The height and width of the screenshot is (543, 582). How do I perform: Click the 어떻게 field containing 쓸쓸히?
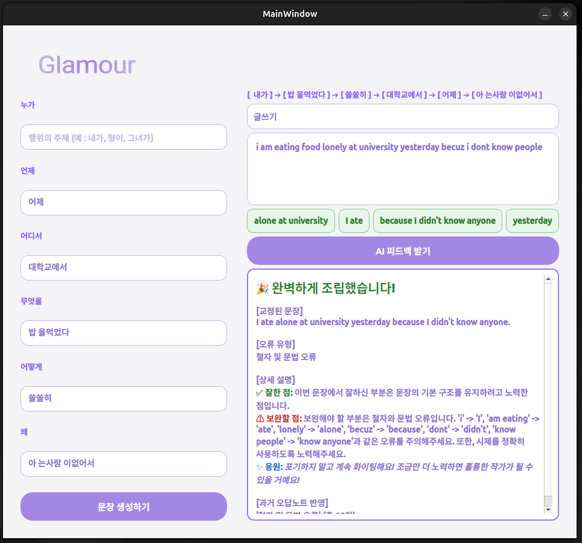pos(124,399)
